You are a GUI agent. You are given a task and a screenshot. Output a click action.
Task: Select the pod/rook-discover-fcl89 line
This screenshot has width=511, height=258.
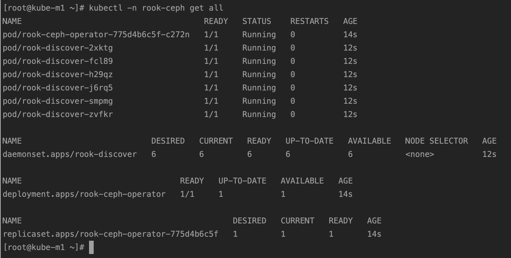(58, 61)
